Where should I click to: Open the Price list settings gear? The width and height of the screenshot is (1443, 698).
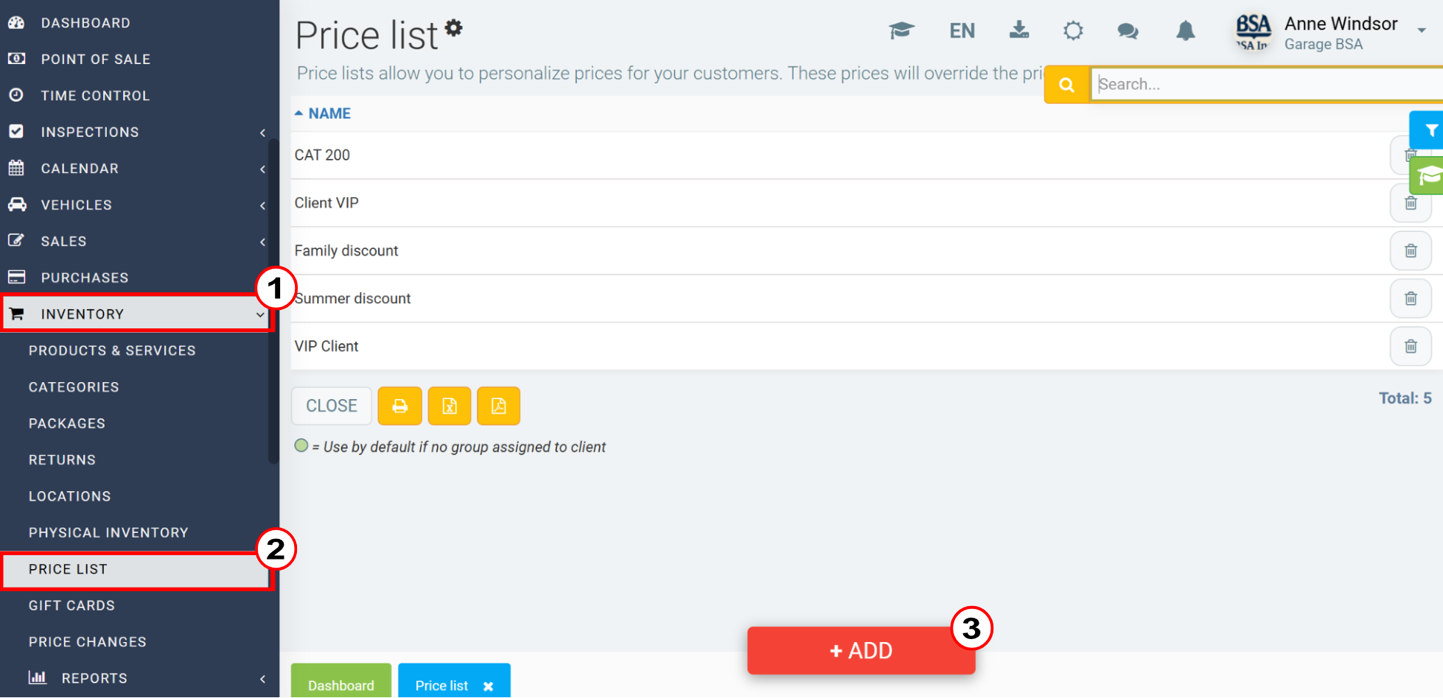[454, 28]
